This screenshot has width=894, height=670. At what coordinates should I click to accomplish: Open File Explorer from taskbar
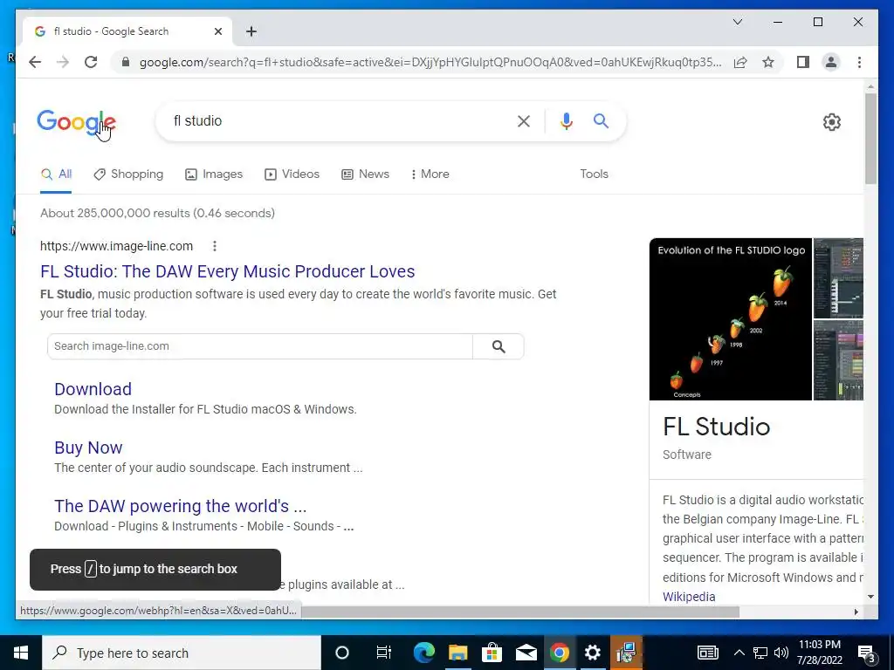point(457,653)
